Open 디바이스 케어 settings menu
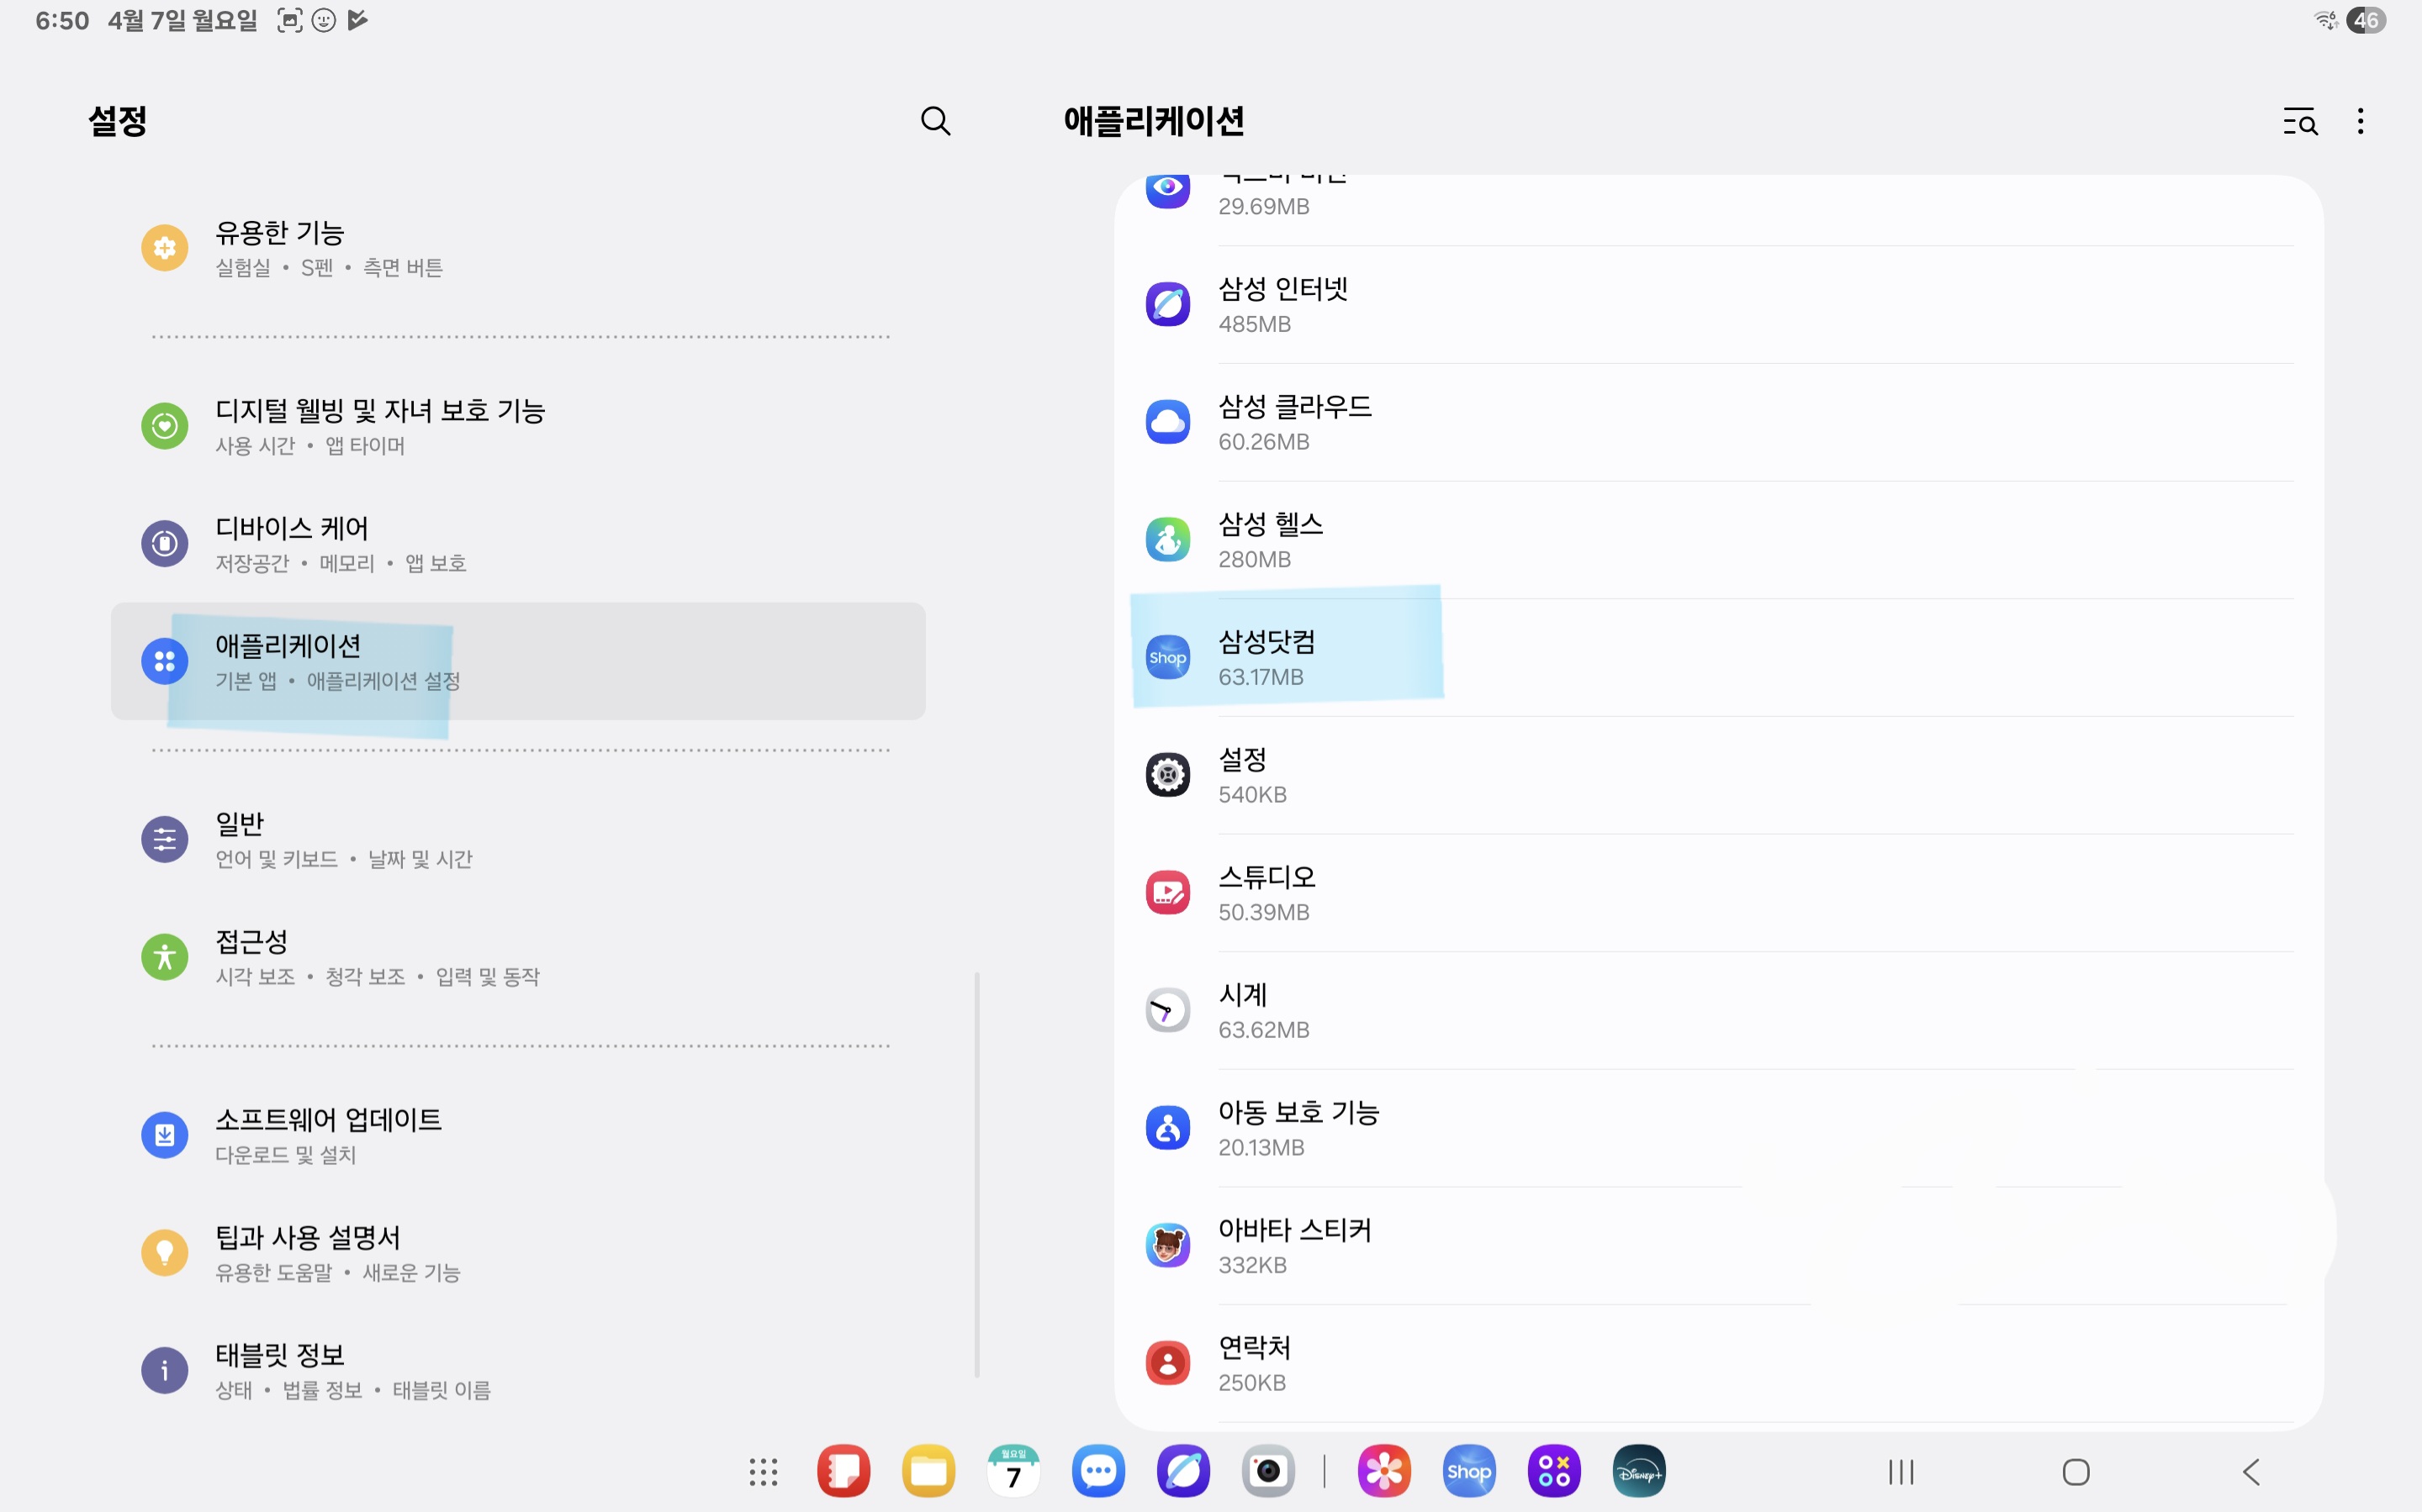2422x1512 pixels. tap(340, 544)
